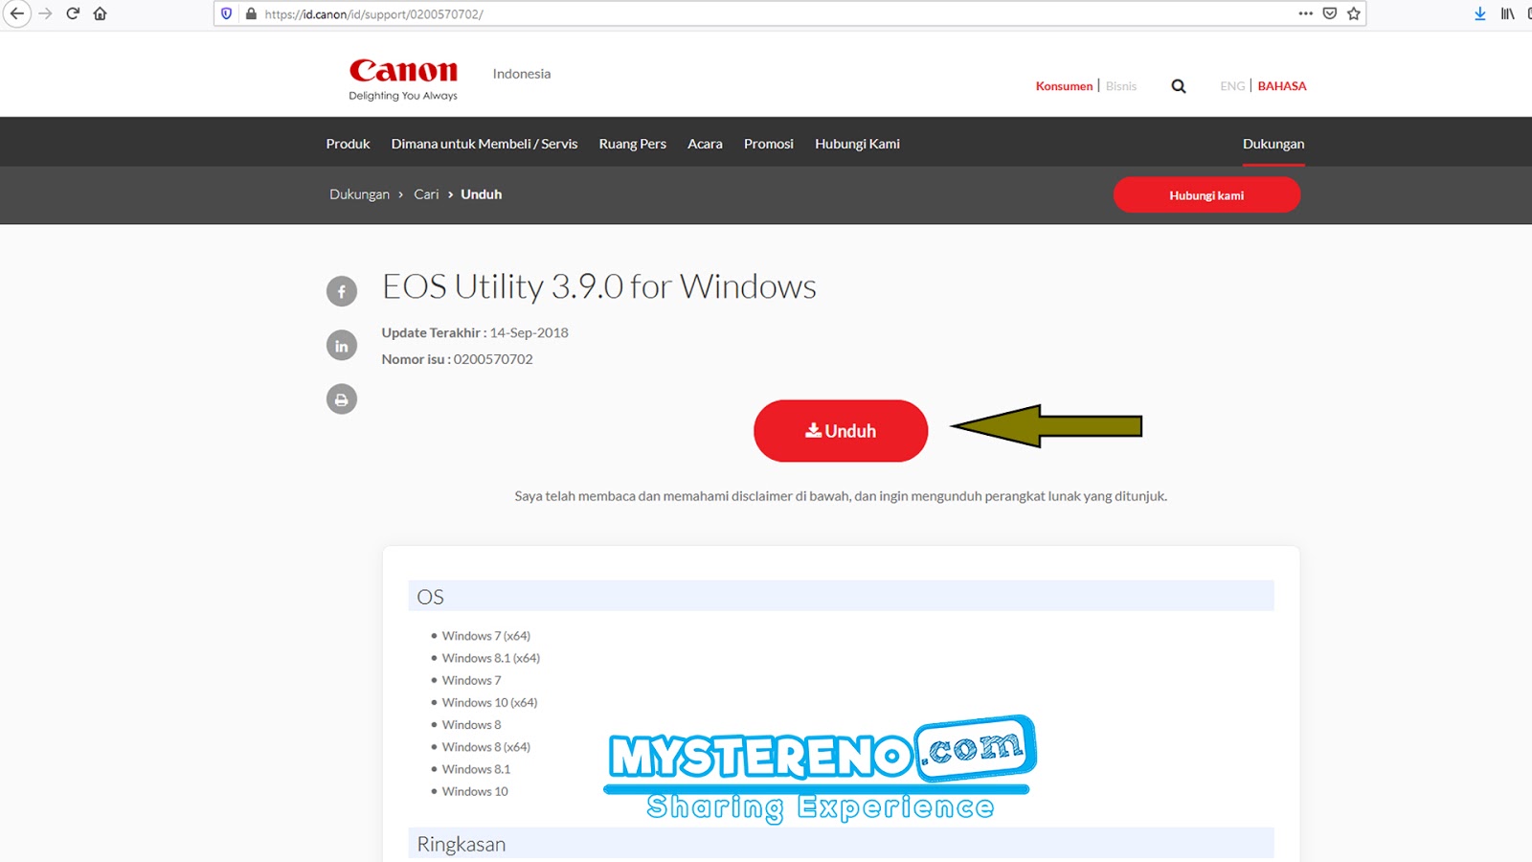Click the Indonesia region label

522,74
